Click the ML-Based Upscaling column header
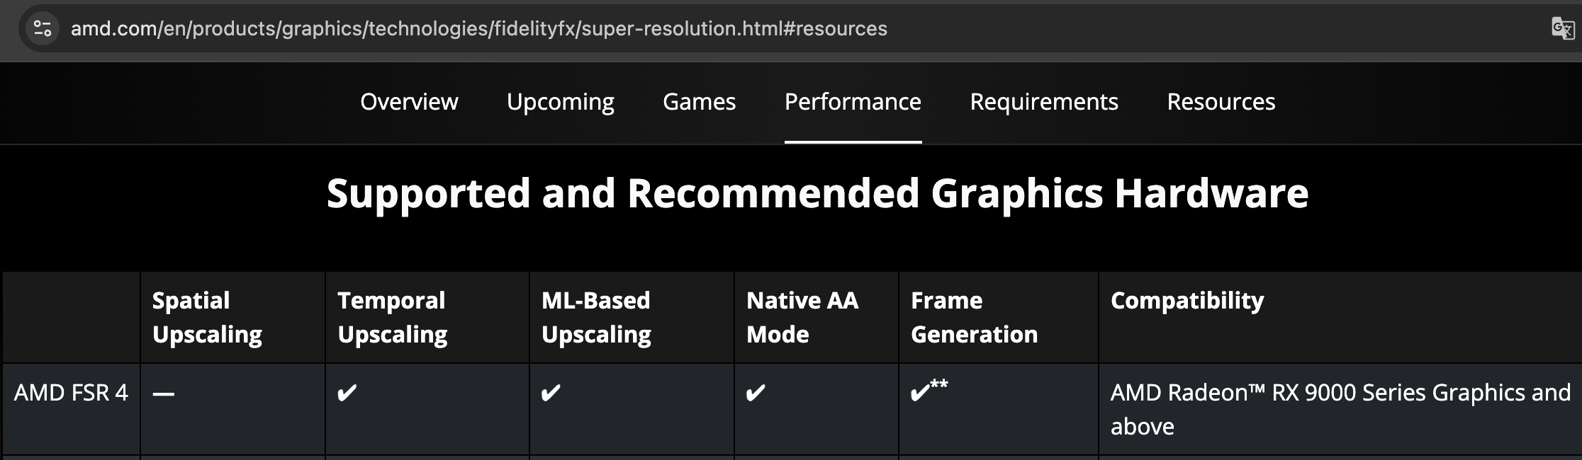The image size is (1582, 460). [x=596, y=317]
